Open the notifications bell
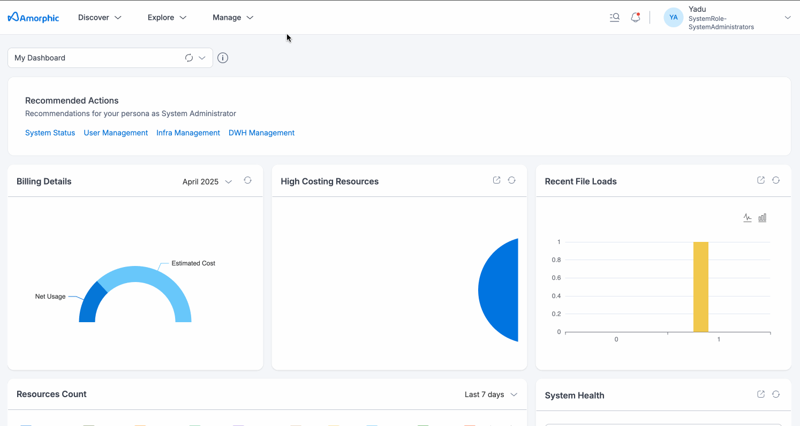 click(x=636, y=17)
